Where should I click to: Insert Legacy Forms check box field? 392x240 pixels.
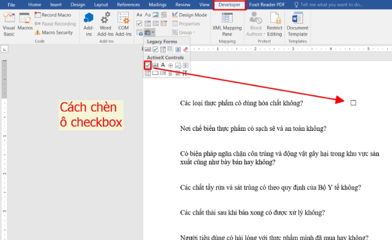[155, 49]
